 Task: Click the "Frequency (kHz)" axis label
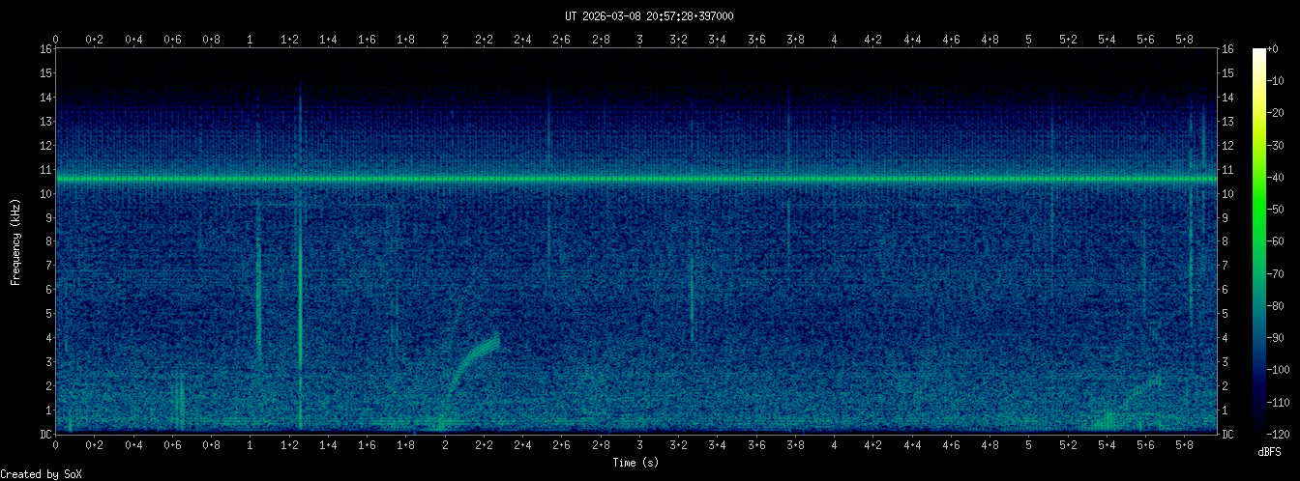pos(15,241)
